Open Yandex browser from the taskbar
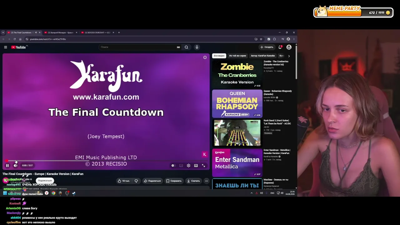 point(47,193)
